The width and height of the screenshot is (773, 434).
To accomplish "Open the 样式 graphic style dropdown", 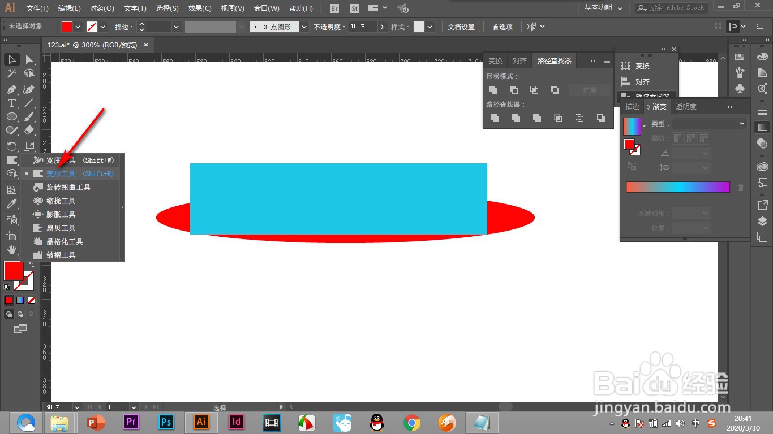I will tap(430, 27).
